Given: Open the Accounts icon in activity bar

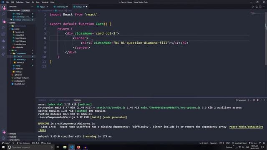Looking at the screenshot, I should [x=3, y=132].
